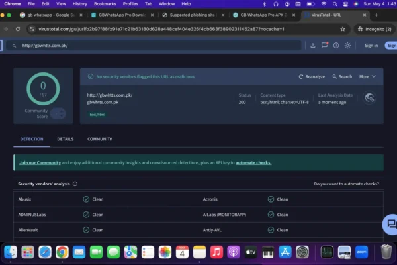
Task: Click the VirusTotal search field with gbwhtts URL
Action: point(154,46)
